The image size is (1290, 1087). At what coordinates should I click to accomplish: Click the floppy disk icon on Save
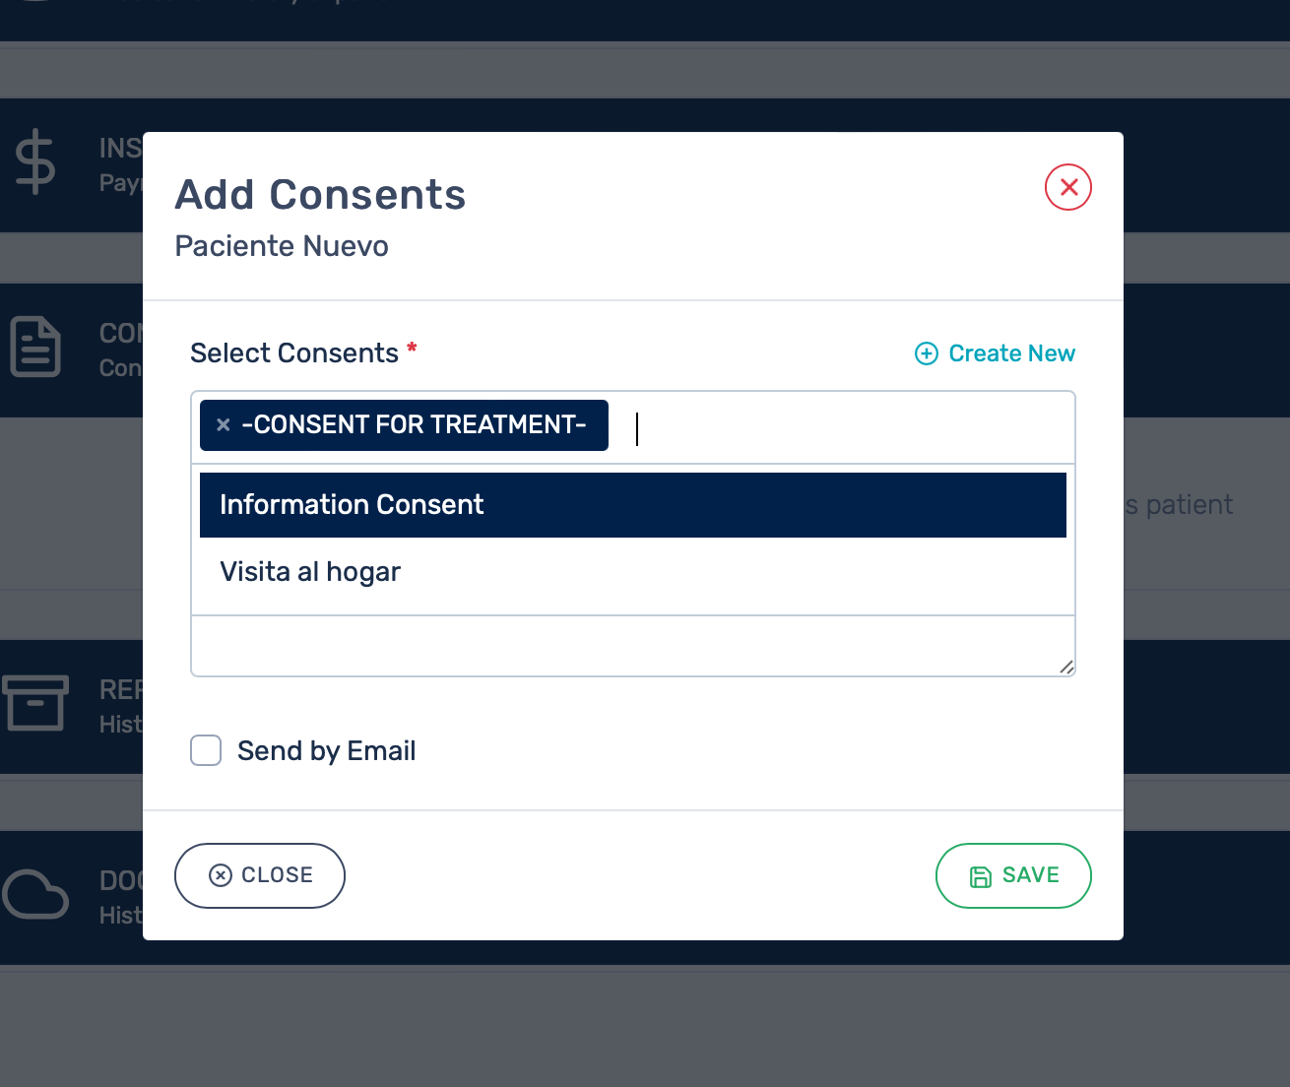[981, 876]
